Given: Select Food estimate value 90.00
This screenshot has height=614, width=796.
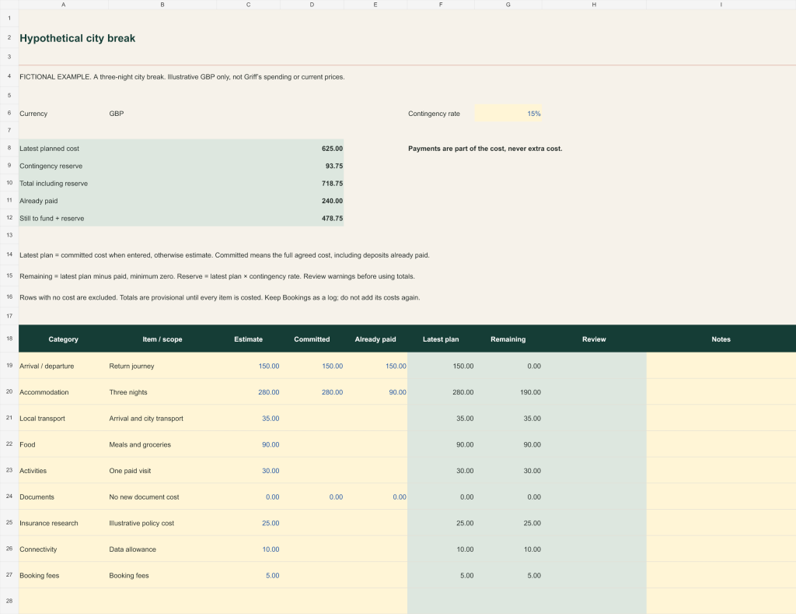Looking at the screenshot, I should pyautogui.click(x=248, y=444).
